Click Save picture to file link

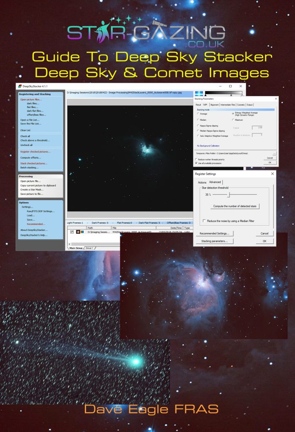pos(31,194)
